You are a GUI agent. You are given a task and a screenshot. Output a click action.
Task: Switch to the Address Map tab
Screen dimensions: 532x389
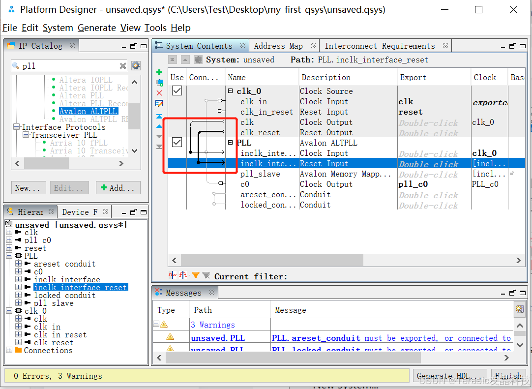pos(278,46)
